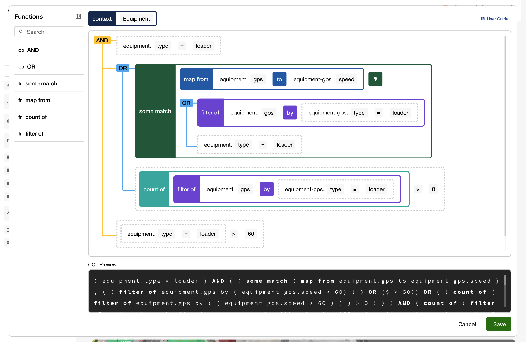Open the 'speed' field in map from
526x342 pixels.
click(x=346, y=79)
